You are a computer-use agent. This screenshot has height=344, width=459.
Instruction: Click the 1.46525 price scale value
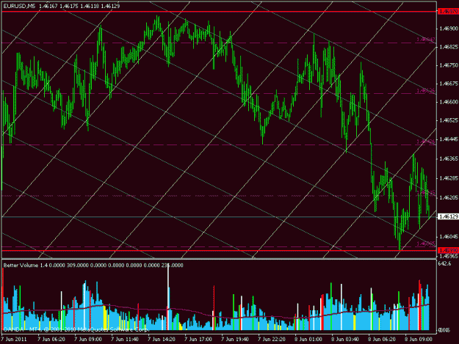click(449, 120)
